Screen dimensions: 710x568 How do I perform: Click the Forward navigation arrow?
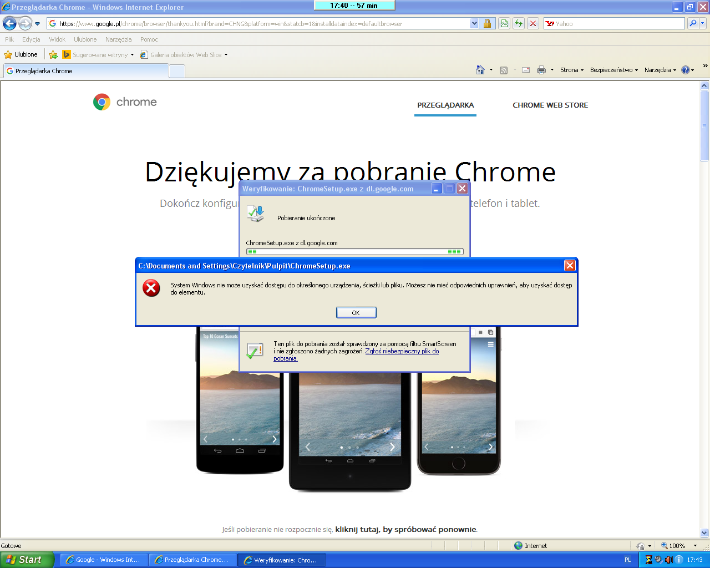25,23
